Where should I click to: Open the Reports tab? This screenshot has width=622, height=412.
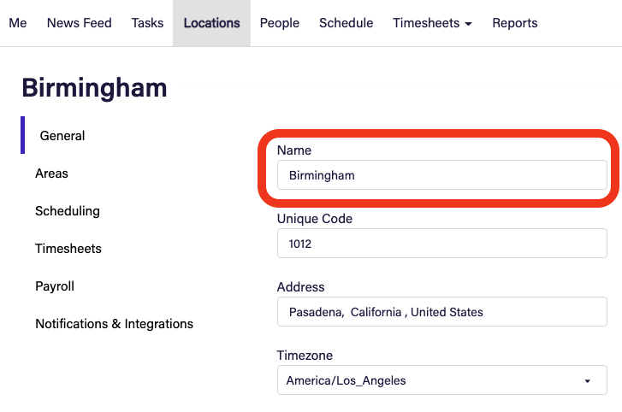515,23
